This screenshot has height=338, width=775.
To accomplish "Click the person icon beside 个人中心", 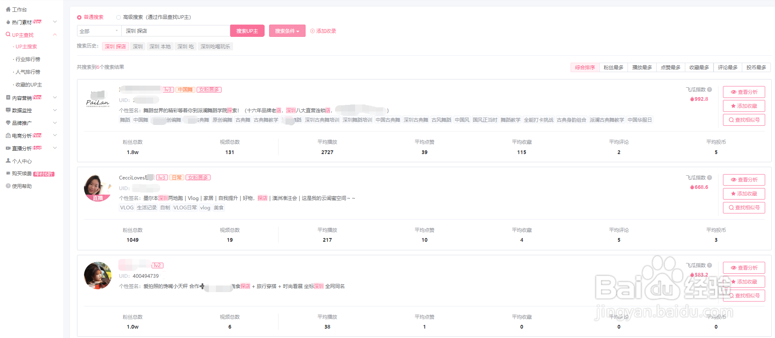I will click(x=8, y=161).
